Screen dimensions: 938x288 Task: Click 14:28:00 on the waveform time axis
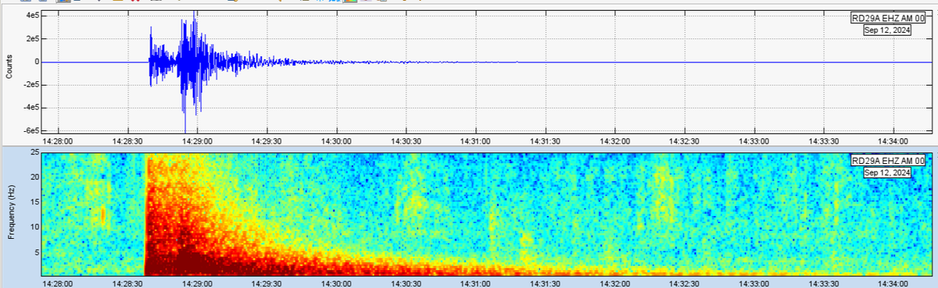(57, 141)
